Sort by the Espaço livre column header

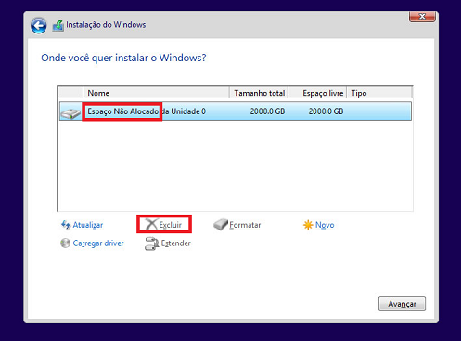coord(317,93)
